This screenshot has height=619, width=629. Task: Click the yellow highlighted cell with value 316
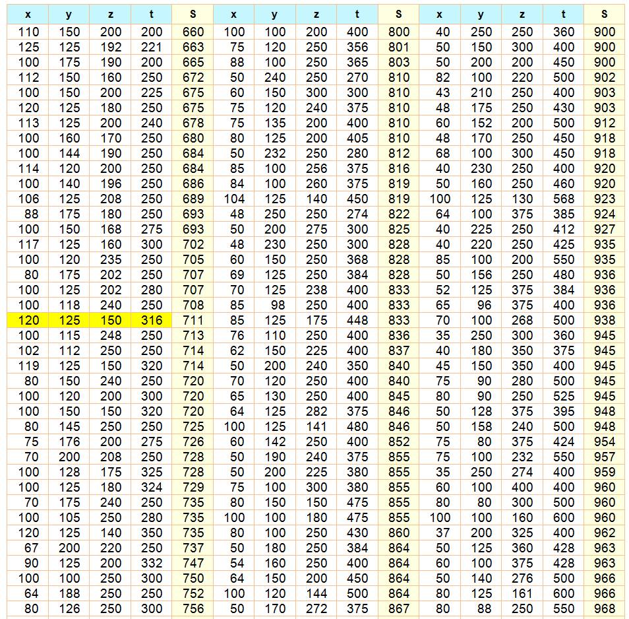click(151, 320)
